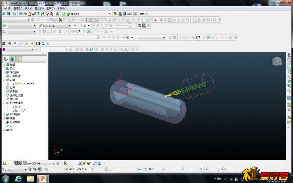Adjust the simulation speed slider
The width and height of the screenshot is (293, 183).
coord(130,26)
